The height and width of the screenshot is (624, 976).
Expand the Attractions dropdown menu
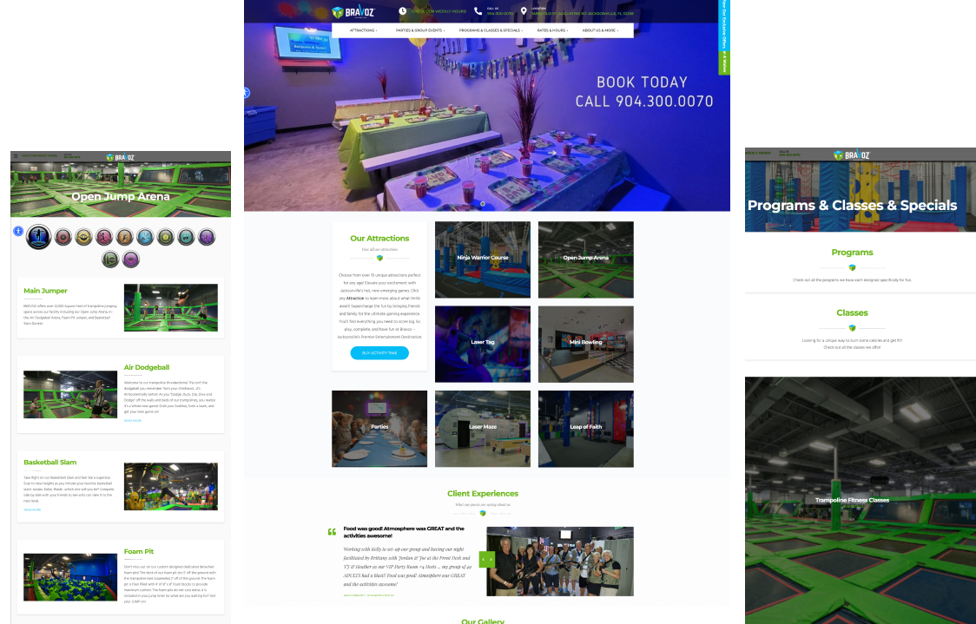(363, 30)
